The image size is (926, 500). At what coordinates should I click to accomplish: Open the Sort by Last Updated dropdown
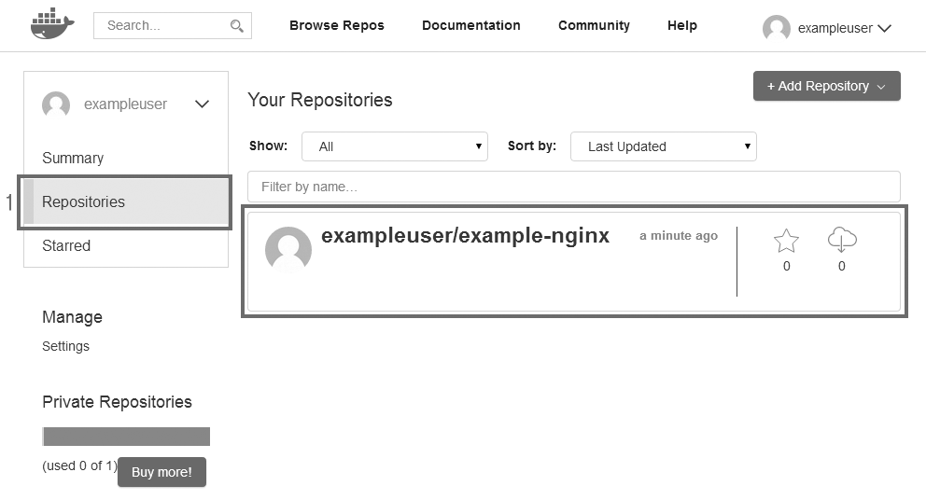pyautogui.click(x=663, y=146)
